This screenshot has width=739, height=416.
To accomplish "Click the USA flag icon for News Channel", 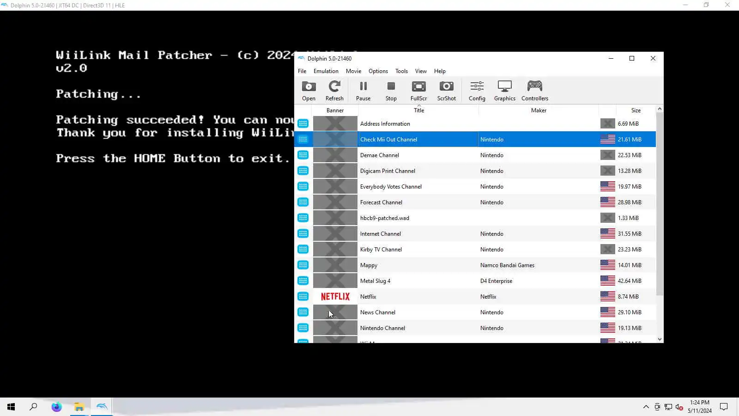I will tap(607, 312).
